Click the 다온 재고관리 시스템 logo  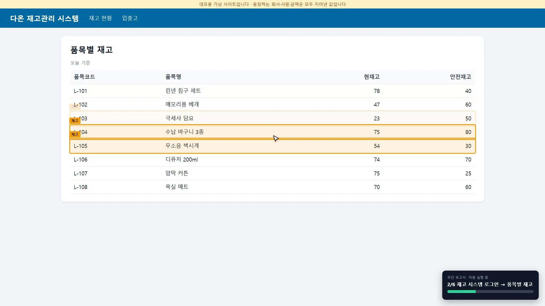point(44,18)
